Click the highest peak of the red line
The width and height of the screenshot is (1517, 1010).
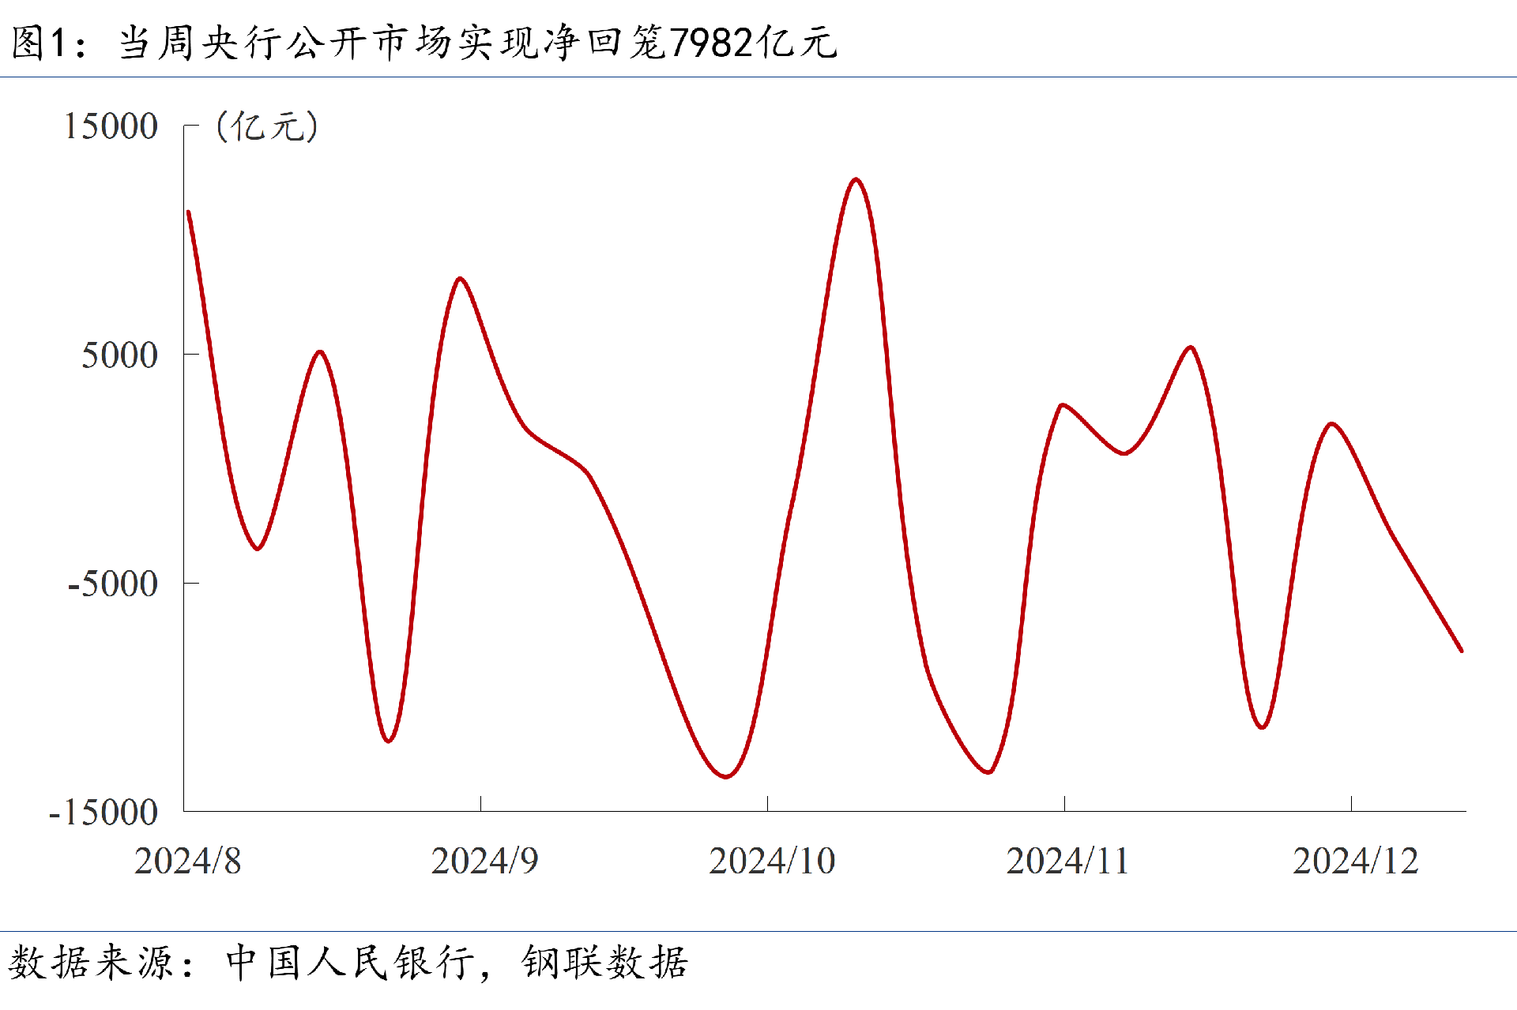point(856,180)
